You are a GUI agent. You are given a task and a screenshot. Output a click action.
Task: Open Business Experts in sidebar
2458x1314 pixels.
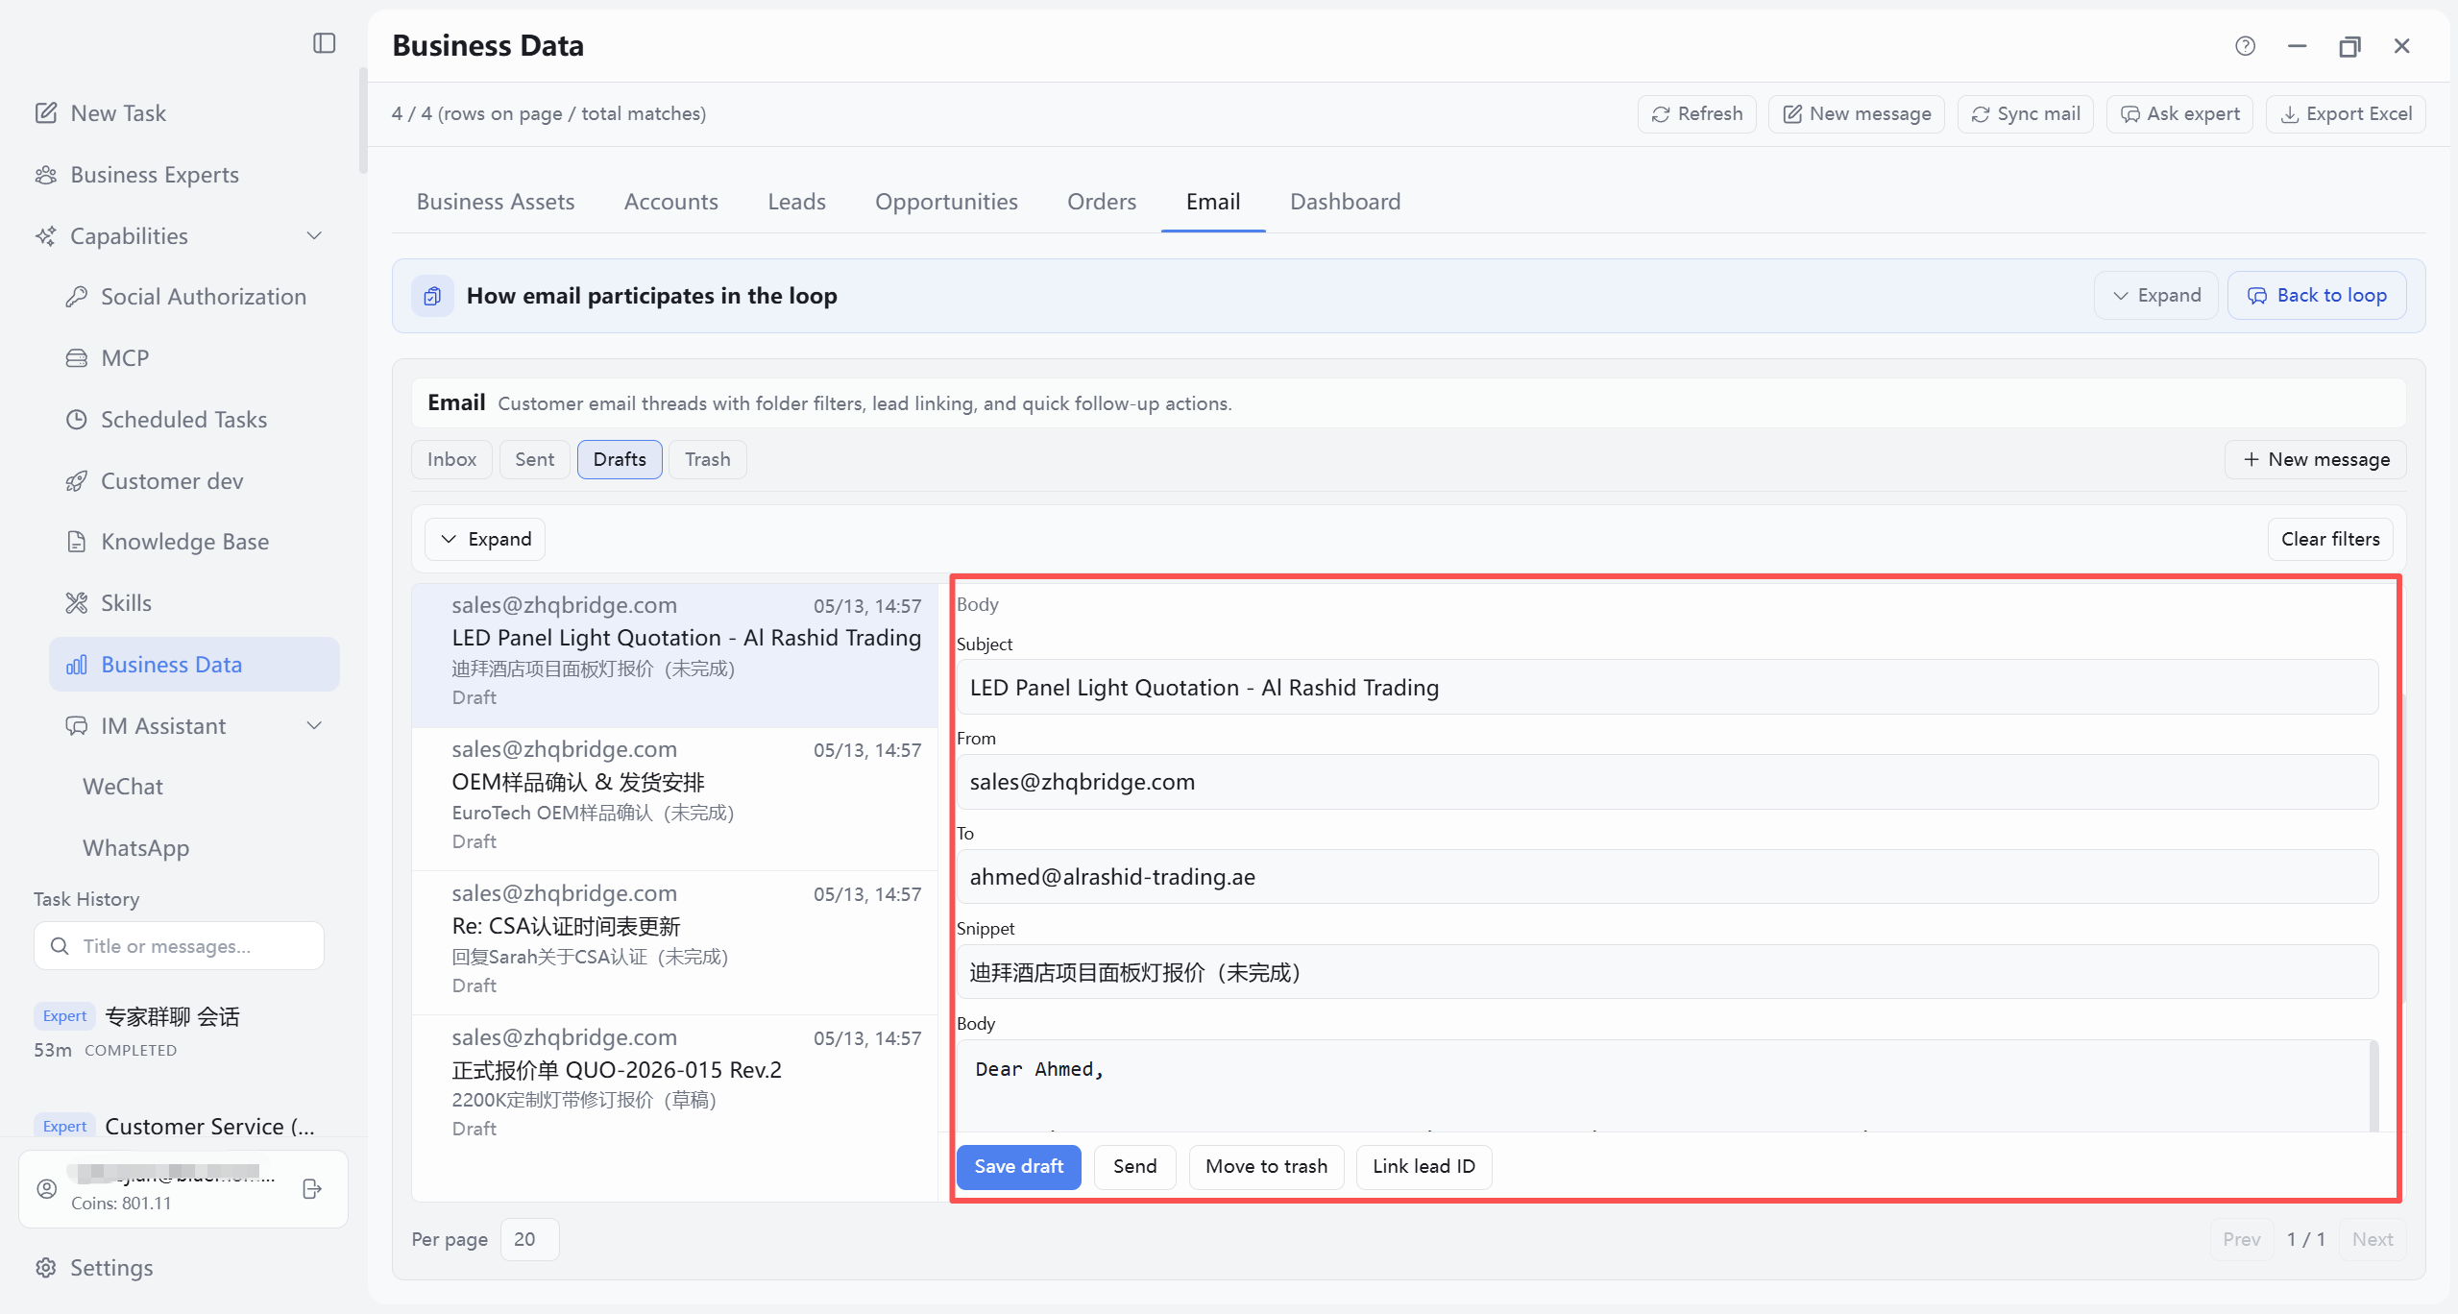coord(136,175)
